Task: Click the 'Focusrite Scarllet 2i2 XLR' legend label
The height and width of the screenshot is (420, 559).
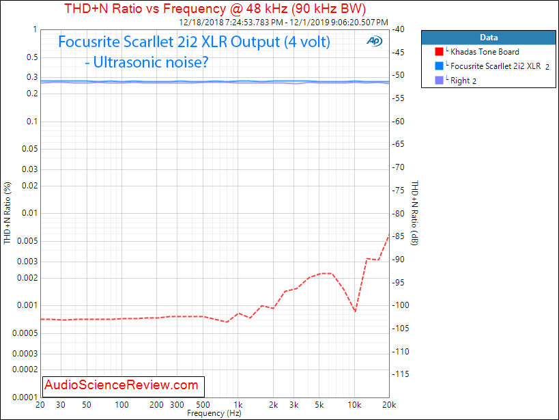Action: point(496,66)
